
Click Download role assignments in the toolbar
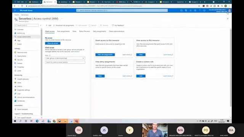click(x=64, y=25)
